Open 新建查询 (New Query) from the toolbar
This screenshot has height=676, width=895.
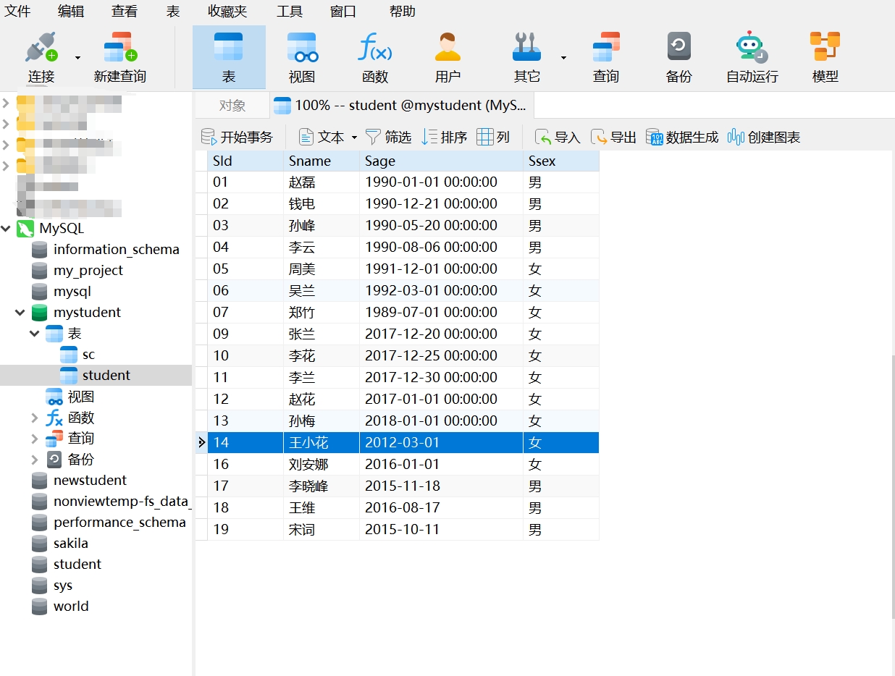(x=120, y=48)
